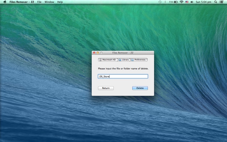Click the .DS_Store file name field
227x142 pixels.
pyautogui.click(x=123, y=76)
